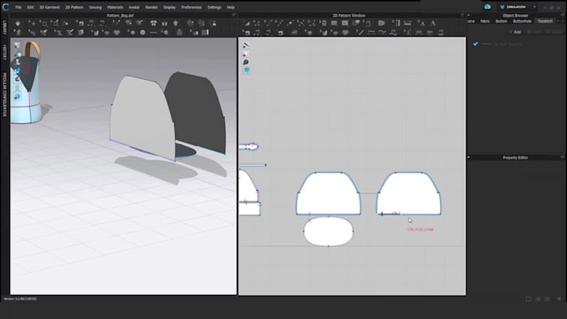The height and width of the screenshot is (319, 567).
Task: Select the large A text annotation tool
Action: click(433, 23)
